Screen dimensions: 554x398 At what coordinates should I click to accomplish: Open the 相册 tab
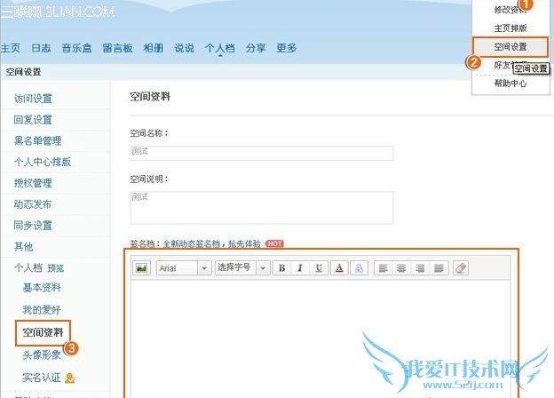coord(154,48)
